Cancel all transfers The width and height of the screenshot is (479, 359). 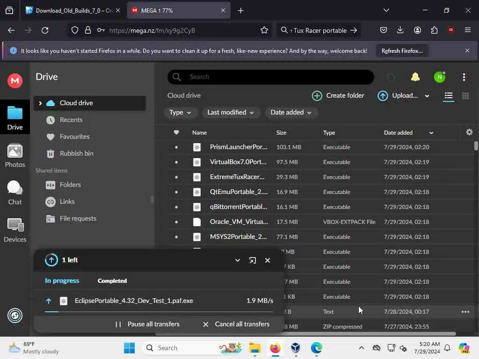pyautogui.click(x=236, y=324)
